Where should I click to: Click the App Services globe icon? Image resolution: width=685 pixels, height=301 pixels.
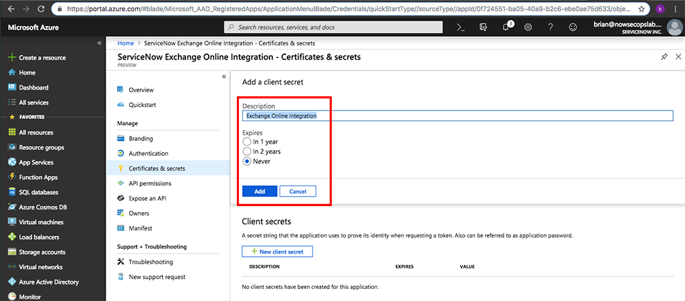tap(12, 162)
